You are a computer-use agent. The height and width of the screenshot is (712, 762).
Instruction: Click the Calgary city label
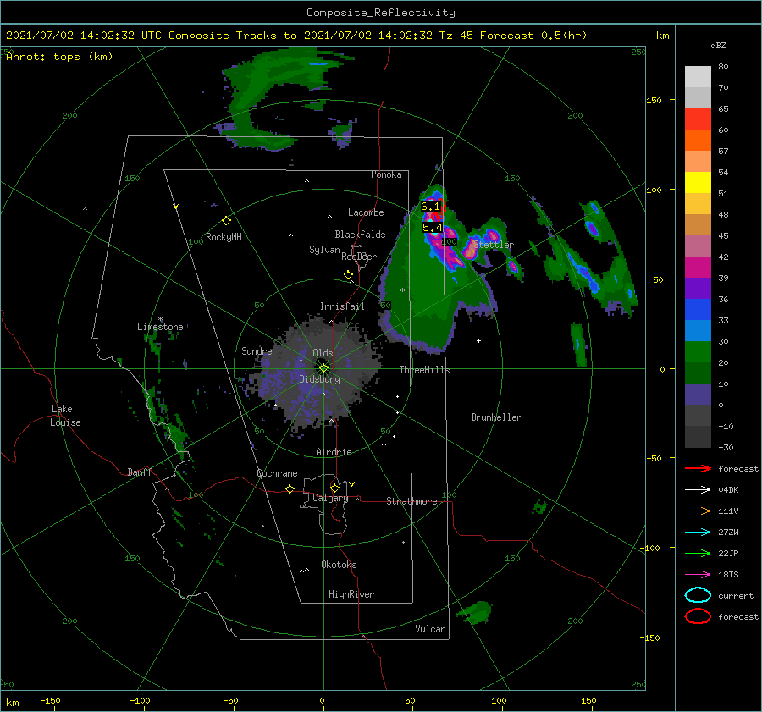(330, 498)
